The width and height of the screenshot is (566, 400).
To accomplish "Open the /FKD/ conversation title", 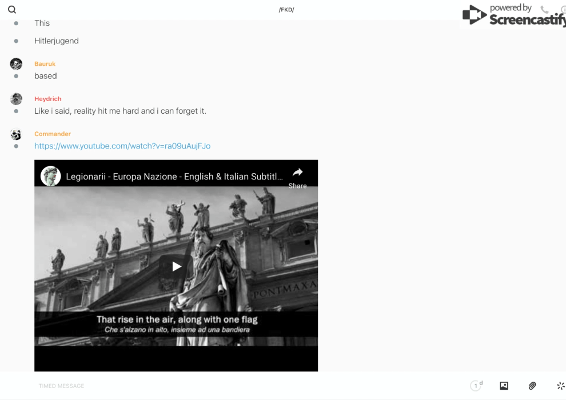I will point(286,10).
